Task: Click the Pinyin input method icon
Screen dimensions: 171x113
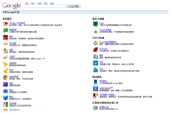Action: pos(95,108)
